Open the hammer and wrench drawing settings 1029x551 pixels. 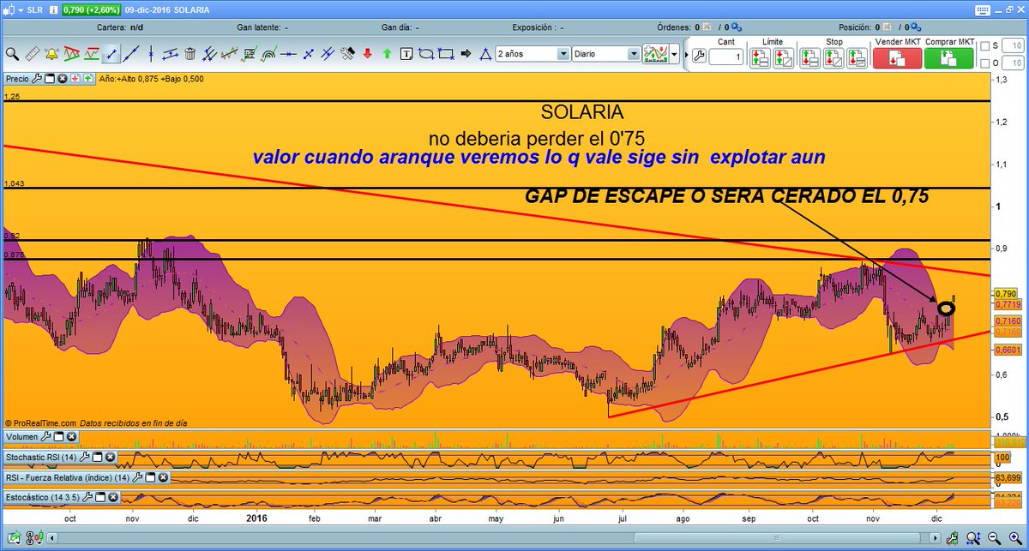tap(347, 53)
